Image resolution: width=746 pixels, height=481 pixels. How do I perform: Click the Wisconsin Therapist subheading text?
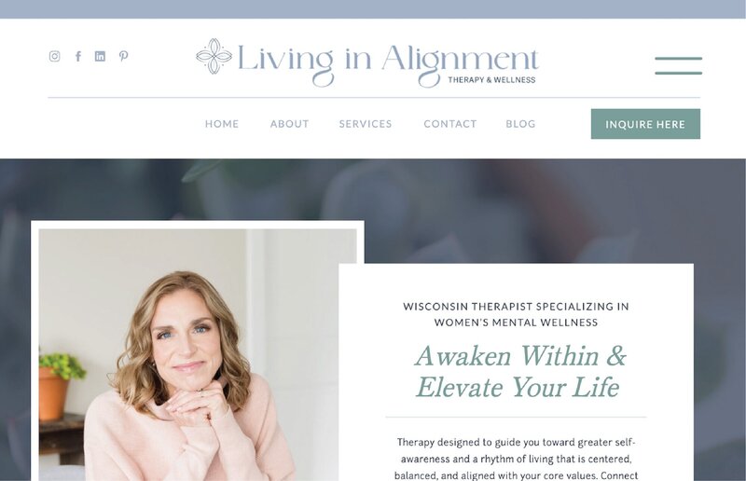[x=517, y=314]
